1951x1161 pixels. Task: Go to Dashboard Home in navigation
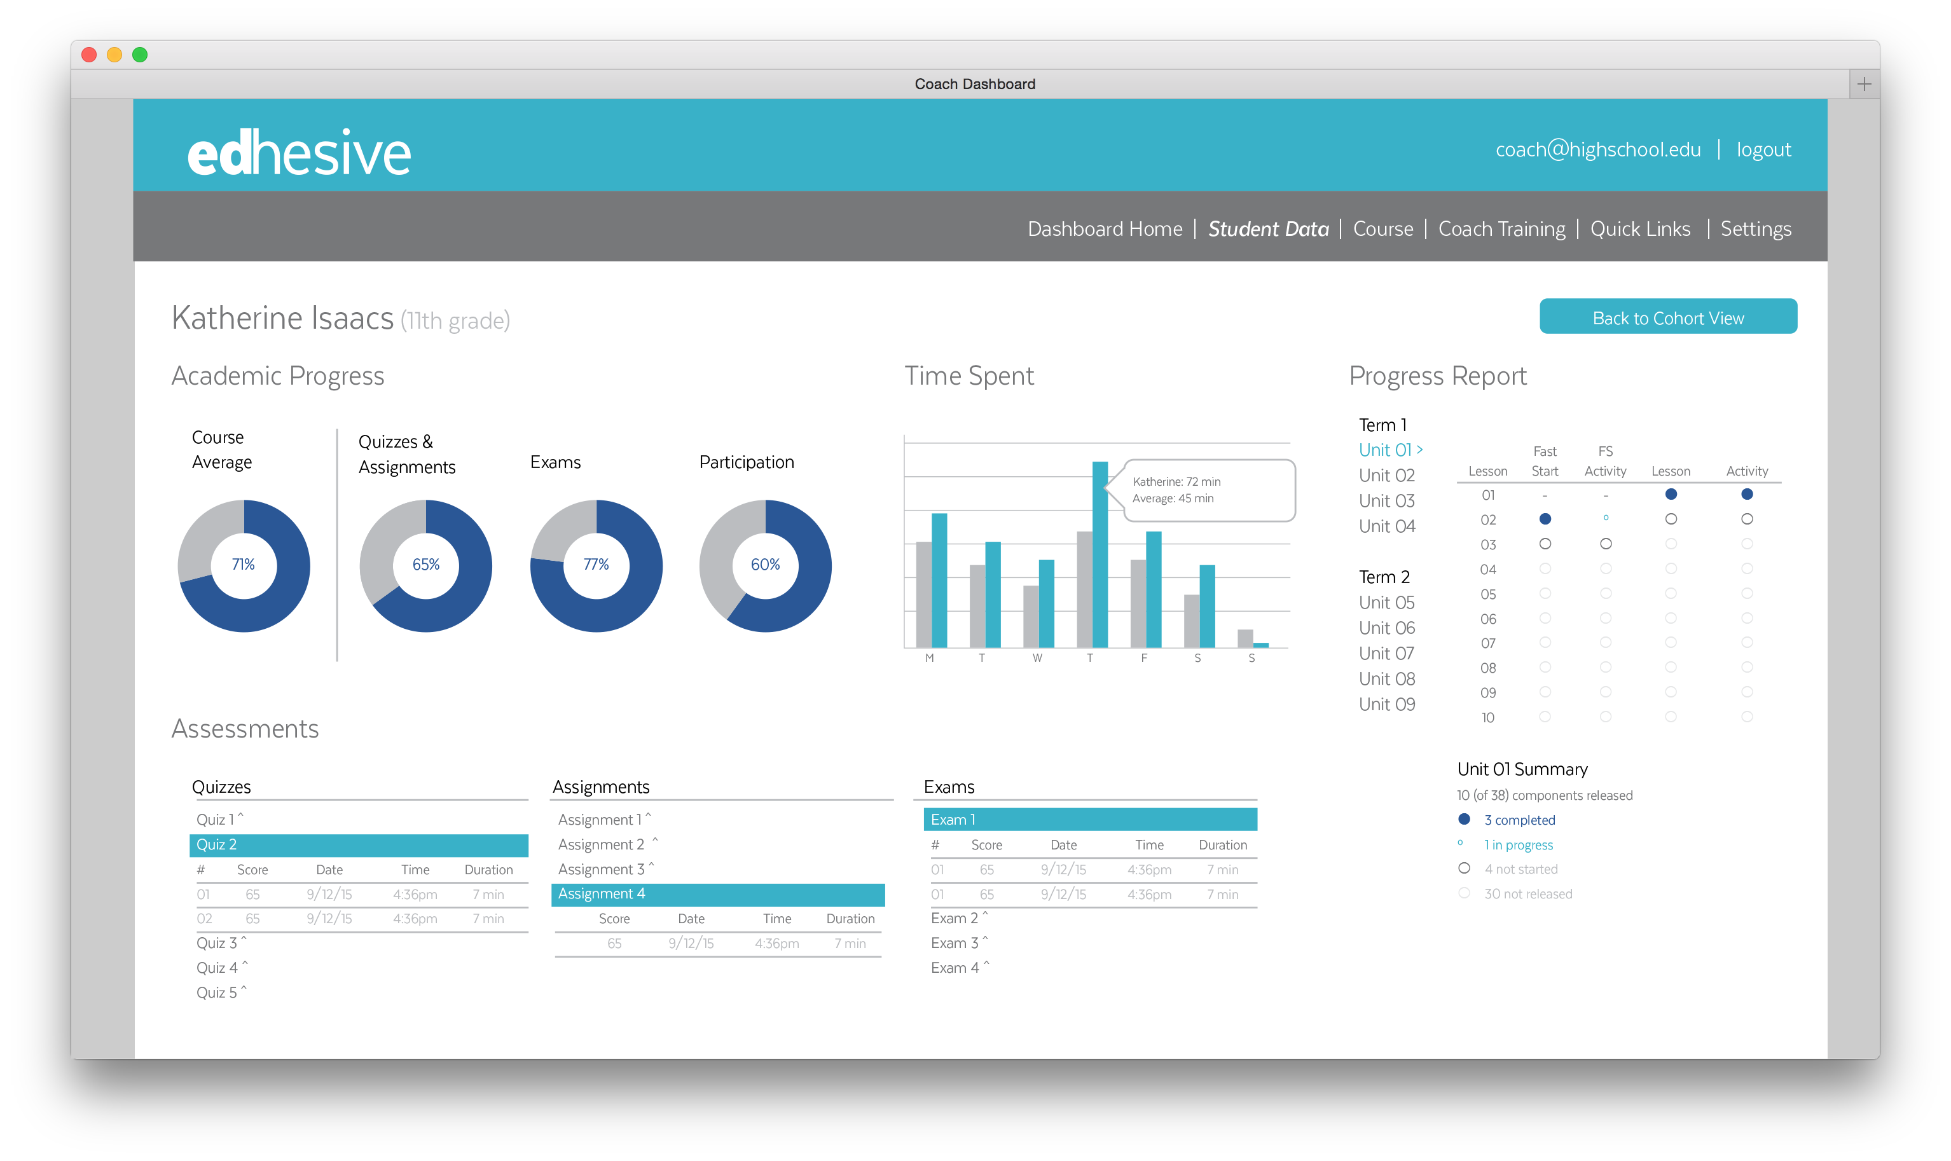(x=1105, y=228)
